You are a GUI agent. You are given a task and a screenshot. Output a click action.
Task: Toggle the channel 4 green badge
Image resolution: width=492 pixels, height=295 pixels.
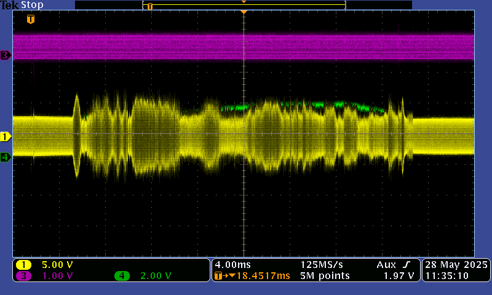coord(122,276)
